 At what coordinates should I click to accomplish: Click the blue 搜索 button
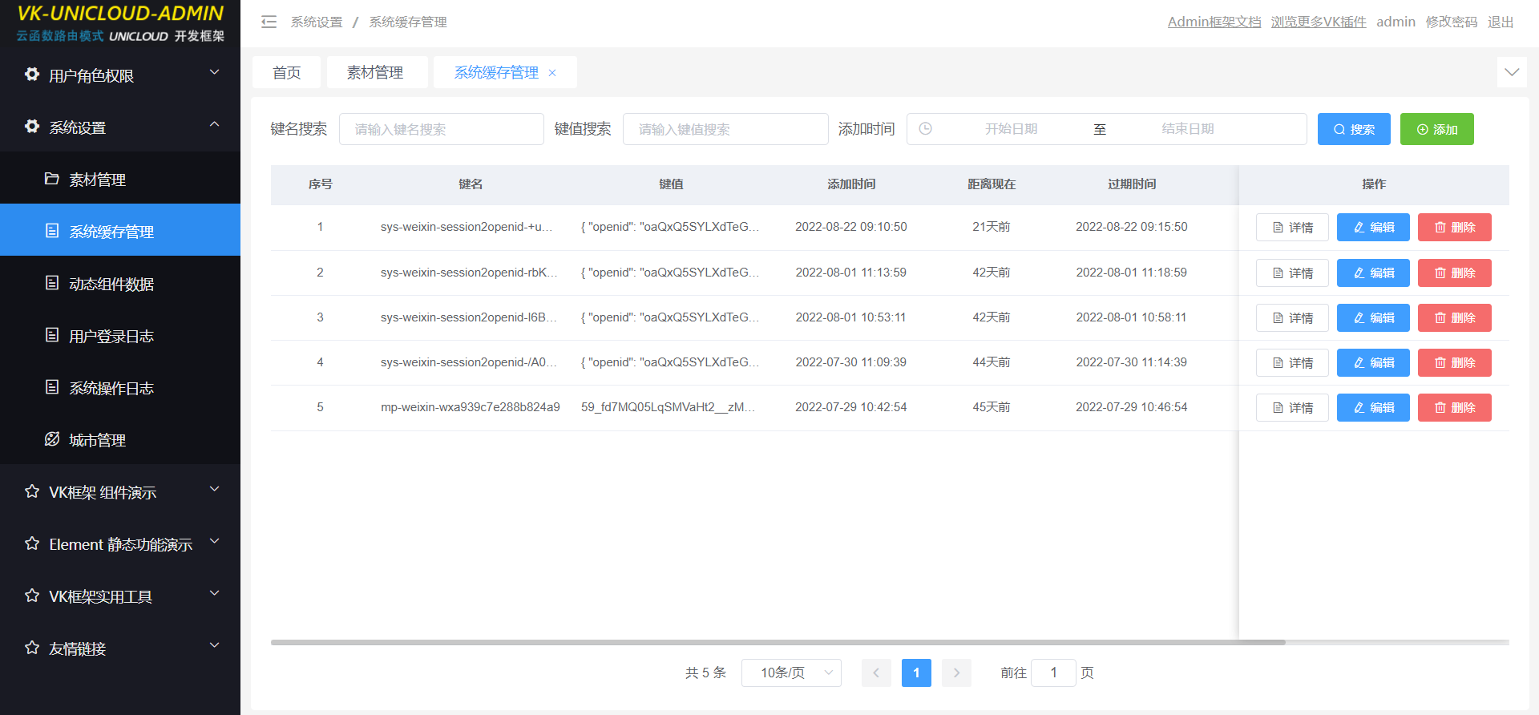(x=1354, y=129)
